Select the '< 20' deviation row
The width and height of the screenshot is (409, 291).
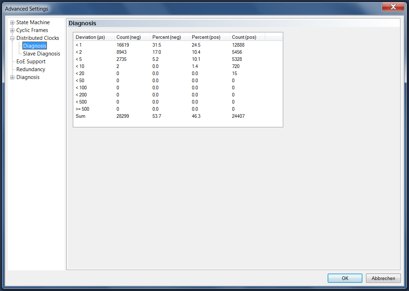[178, 73]
